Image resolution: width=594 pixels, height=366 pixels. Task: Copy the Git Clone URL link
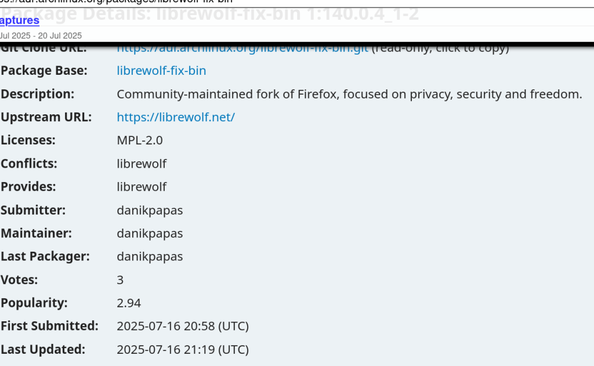coord(242,49)
